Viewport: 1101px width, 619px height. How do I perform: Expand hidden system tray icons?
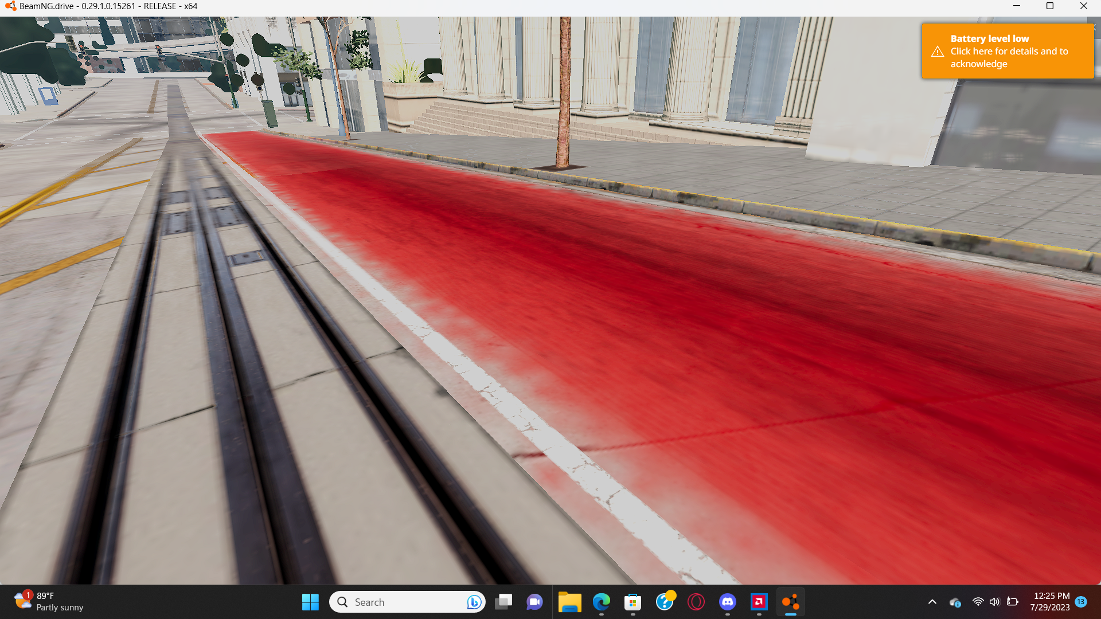click(x=932, y=602)
